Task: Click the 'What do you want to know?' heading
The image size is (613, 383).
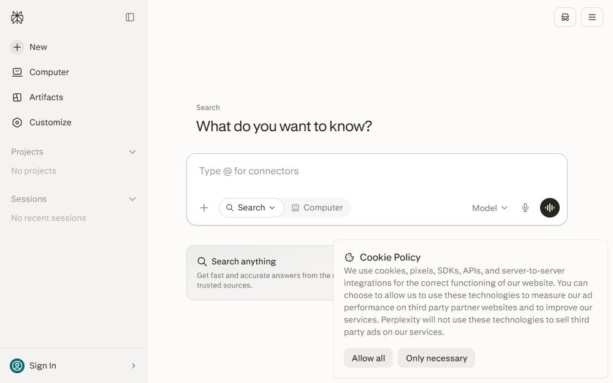Action: click(x=284, y=126)
